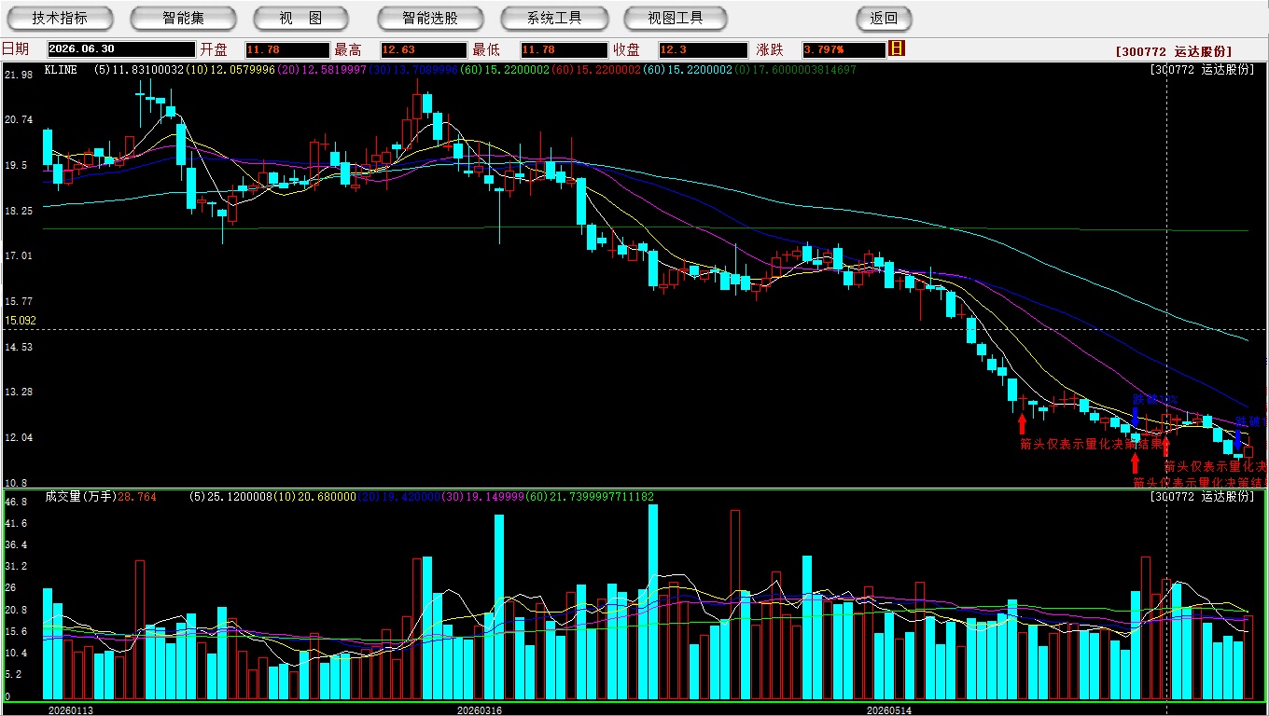Click the 收盘 value 12.3 field

tap(703, 50)
